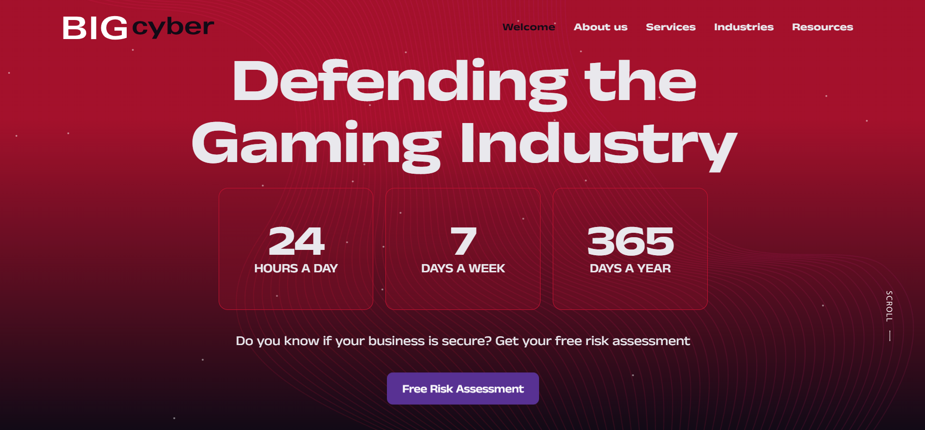Click the 'Defending the' headline line
The image size is (925, 430).
click(x=464, y=82)
